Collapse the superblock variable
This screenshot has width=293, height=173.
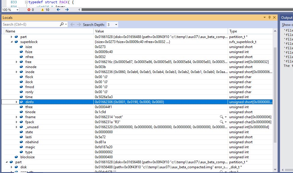click(12, 42)
